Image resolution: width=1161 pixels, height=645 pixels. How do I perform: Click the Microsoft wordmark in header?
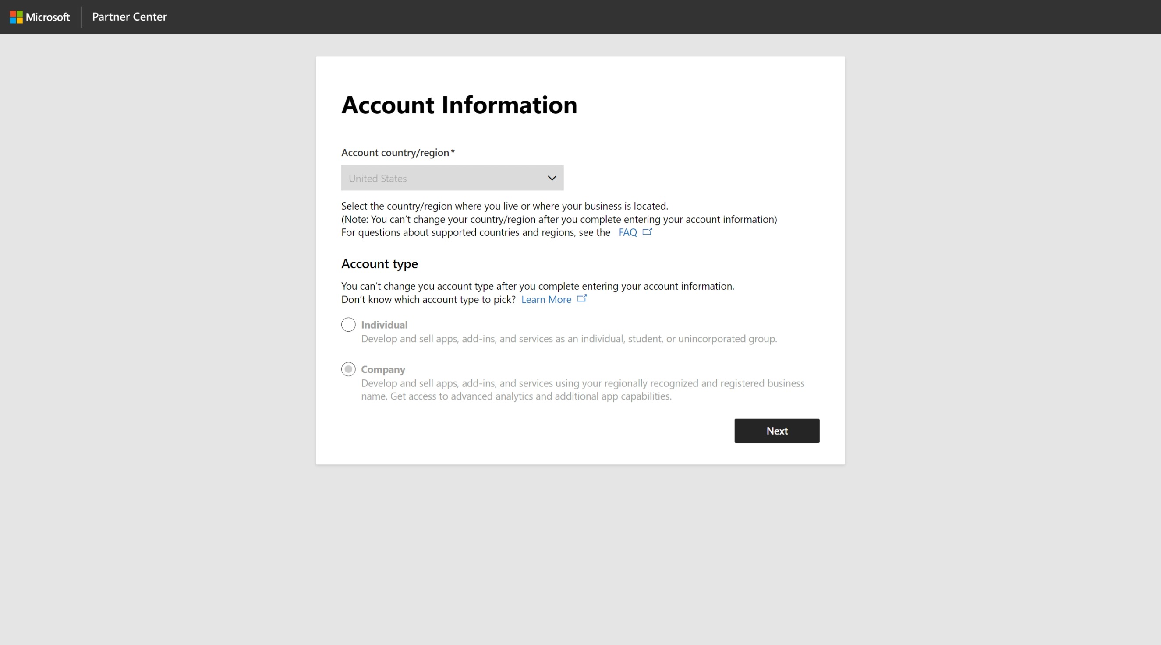click(48, 17)
